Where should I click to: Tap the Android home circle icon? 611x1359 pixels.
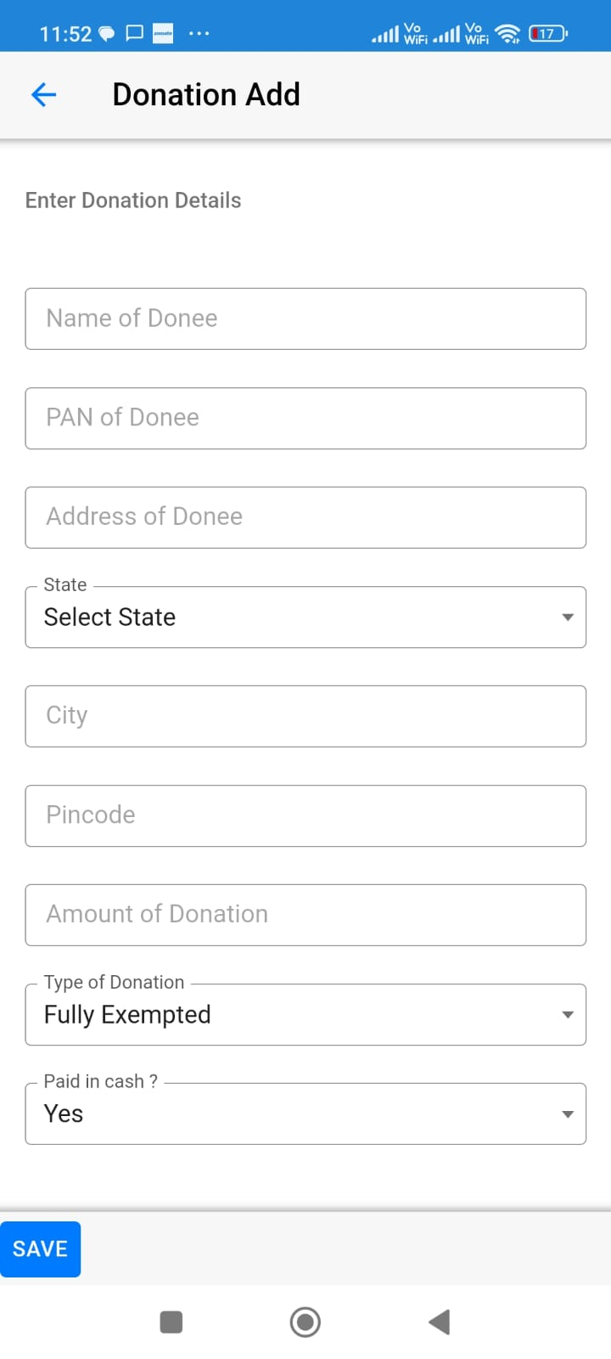point(305,1322)
